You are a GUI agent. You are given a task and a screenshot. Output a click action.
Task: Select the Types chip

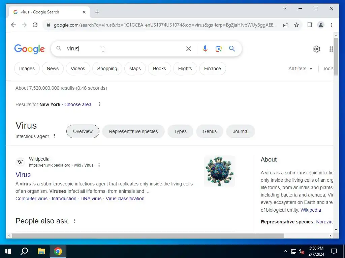coord(180,131)
